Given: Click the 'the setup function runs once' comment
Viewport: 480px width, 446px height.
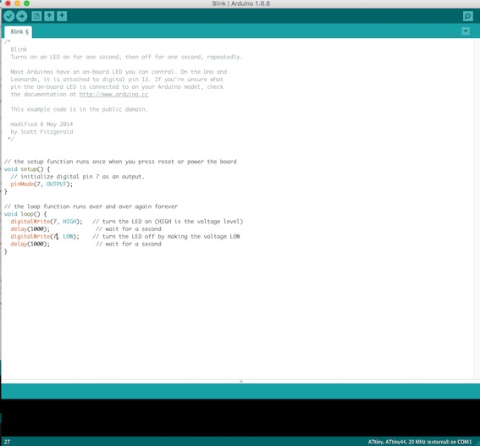Looking at the screenshot, I should click(x=120, y=162).
